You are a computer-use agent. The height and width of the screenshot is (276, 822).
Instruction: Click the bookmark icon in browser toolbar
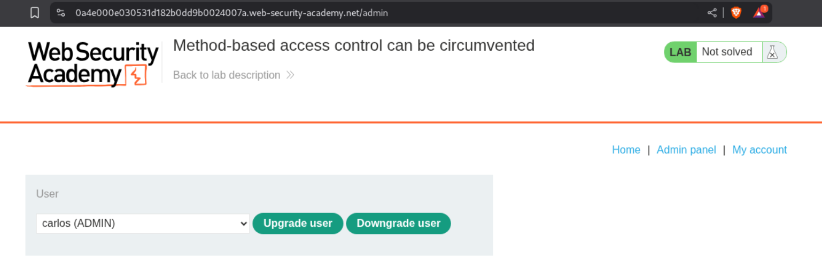(35, 13)
